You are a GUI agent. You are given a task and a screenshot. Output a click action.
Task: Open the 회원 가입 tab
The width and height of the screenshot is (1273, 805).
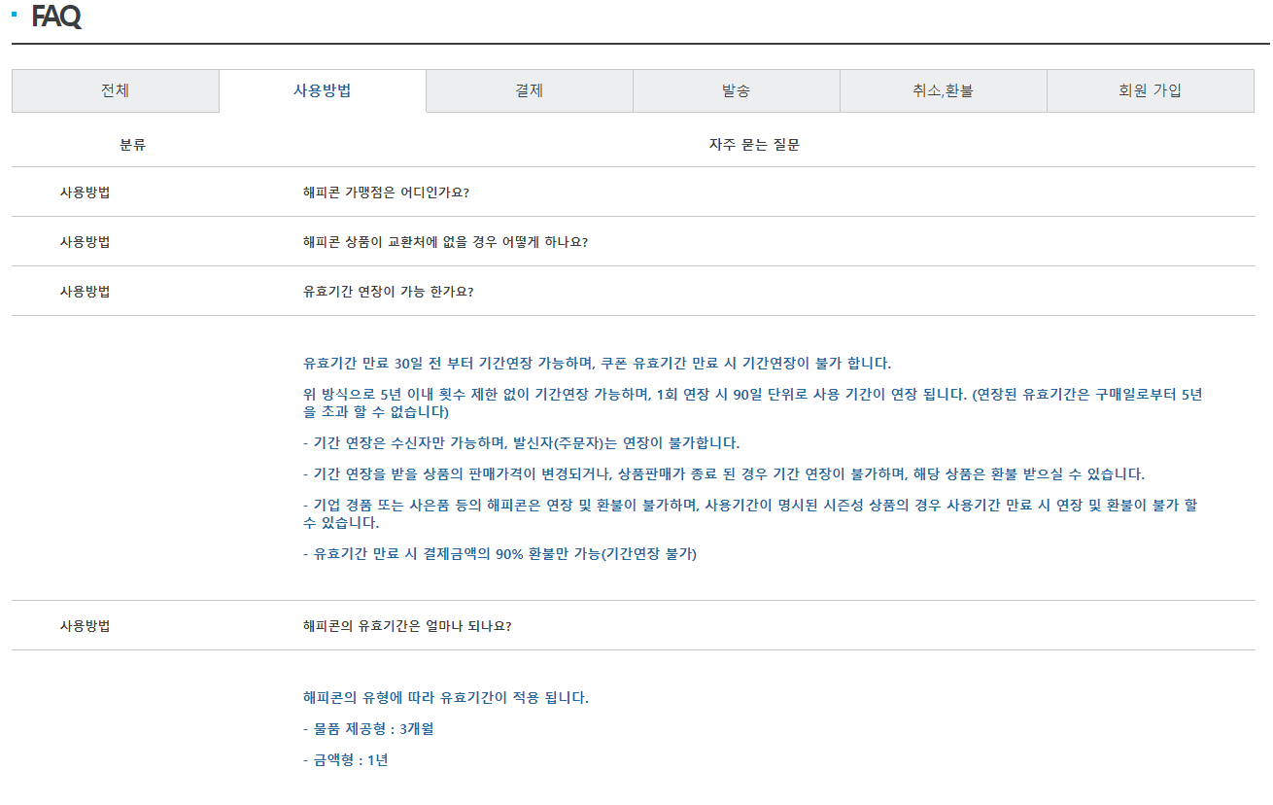1150,89
